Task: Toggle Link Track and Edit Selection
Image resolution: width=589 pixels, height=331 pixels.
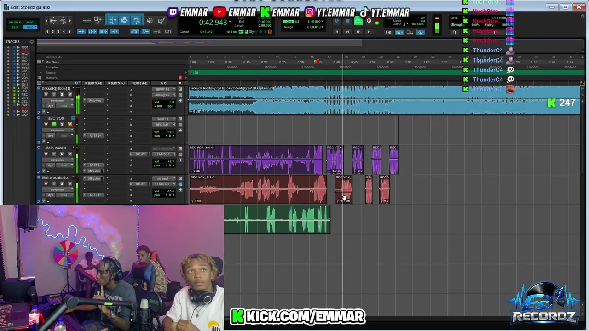Action: pyautogui.click(x=104, y=32)
